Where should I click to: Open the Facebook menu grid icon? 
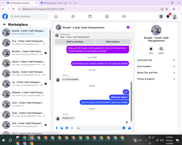click(x=161, y=16)
